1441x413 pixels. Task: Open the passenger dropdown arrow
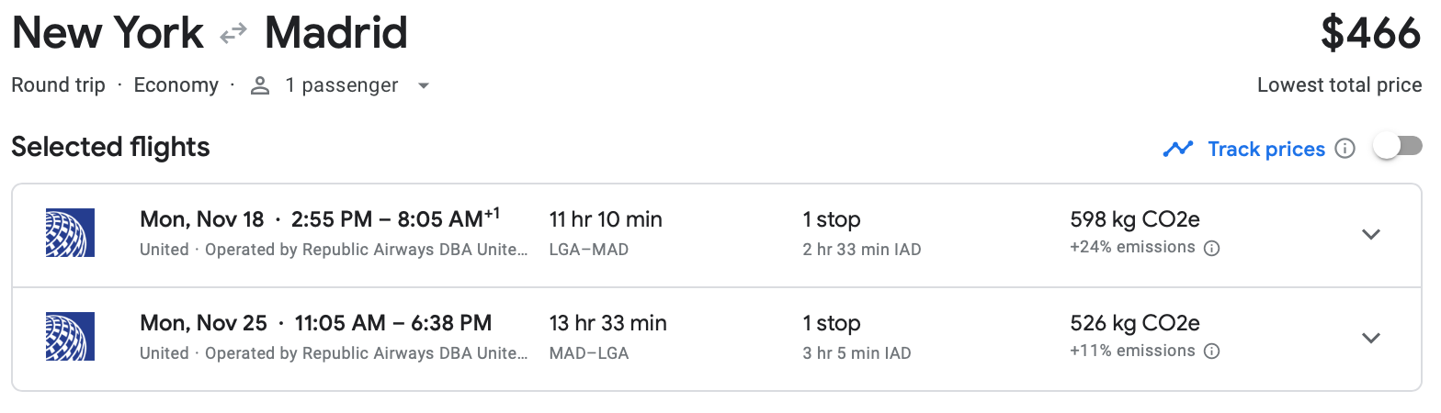click(424, 86)
